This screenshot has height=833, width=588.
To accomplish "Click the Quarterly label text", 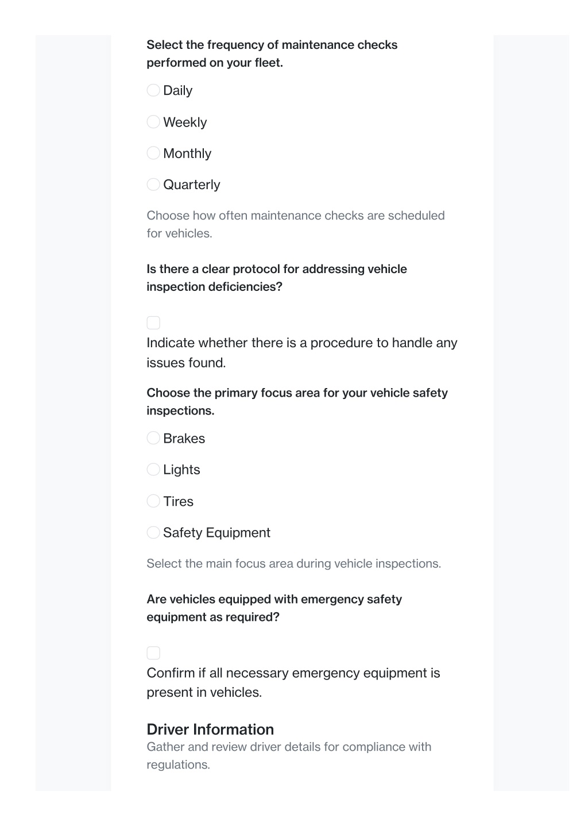I will [192, 185].
